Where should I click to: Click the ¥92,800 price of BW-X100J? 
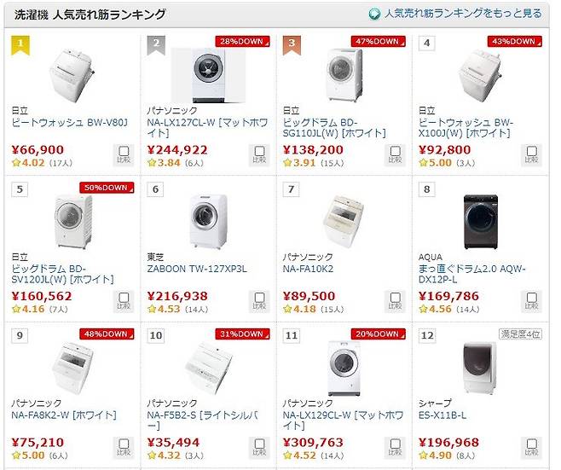(x=445, y=149)
